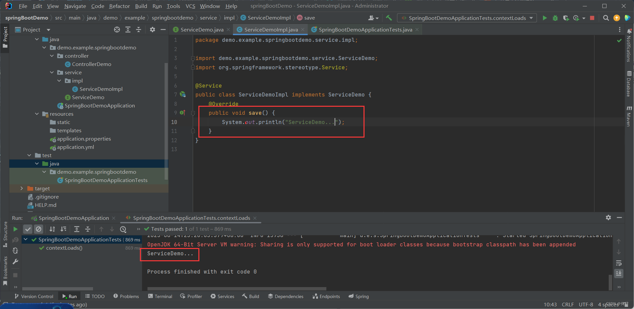Minimize the Run tool window
Image resolution: width=634 pixels, height=309 pixels.
619,217
